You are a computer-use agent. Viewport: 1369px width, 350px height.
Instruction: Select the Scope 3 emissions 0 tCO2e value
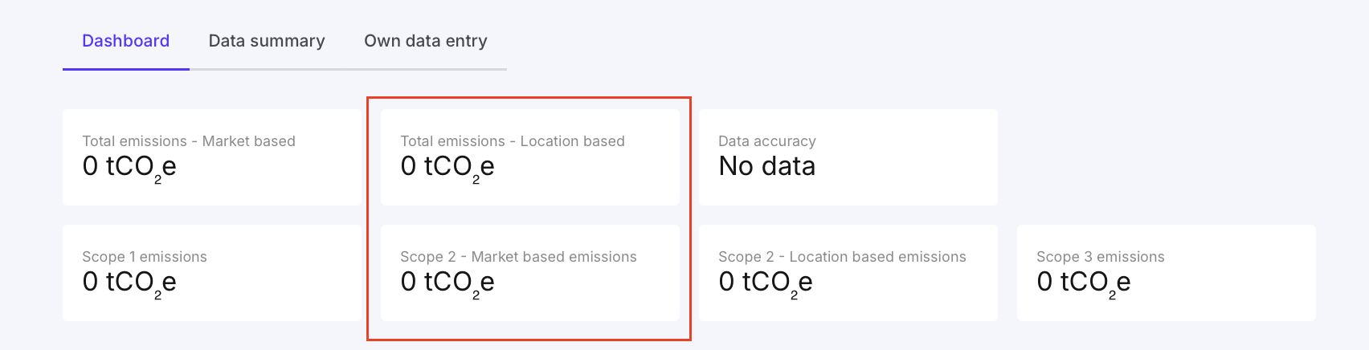tap(1084, 283)
